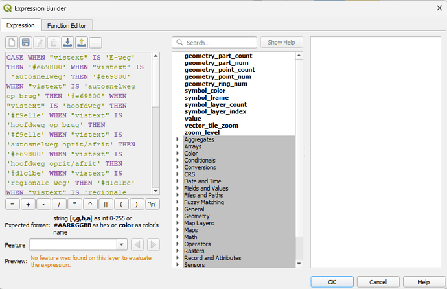Expand the General function group
The image size is (447, 289).
[x=178, y=209]
